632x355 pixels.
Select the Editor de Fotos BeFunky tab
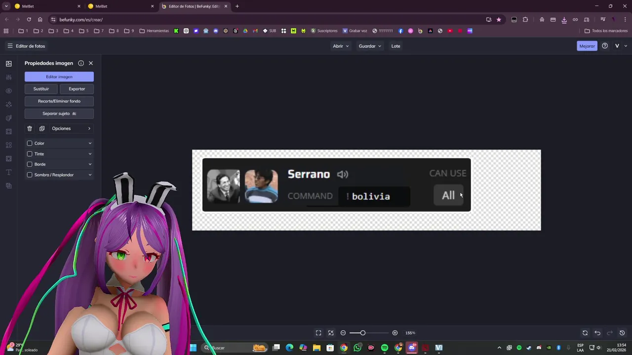click(x=194, y=6)
